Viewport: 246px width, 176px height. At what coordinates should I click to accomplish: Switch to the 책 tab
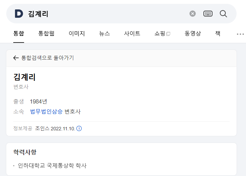pos(218,33)
